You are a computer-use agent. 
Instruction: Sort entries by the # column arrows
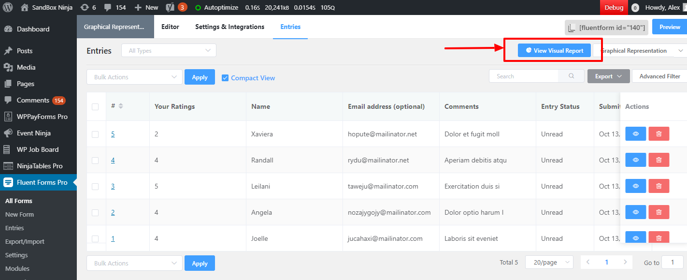[x=121, y=106]
